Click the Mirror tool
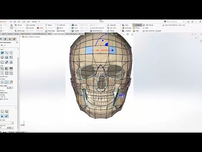202x152 pixels. pyautogui.click(x=60, y=28)
